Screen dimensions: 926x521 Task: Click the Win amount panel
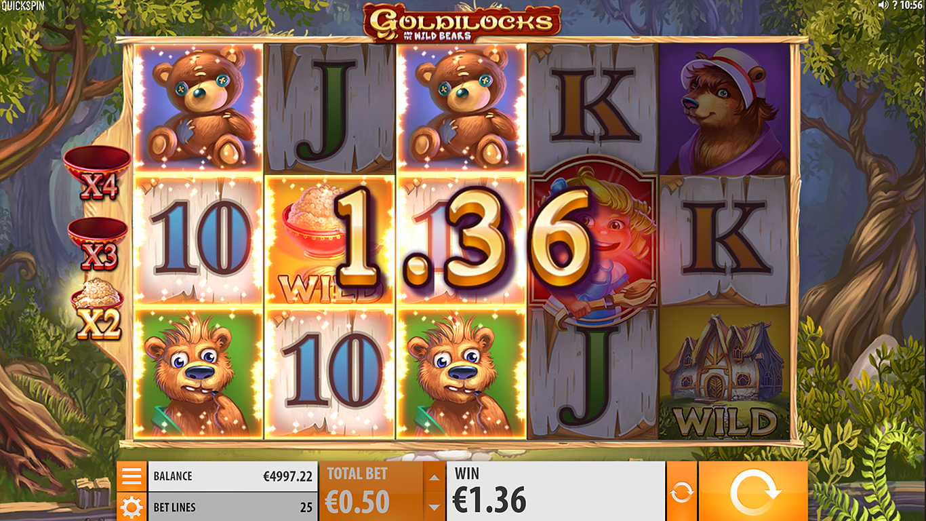pos(555,491)
